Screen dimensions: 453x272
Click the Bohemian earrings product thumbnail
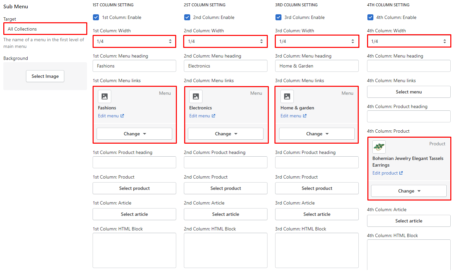coord(379,147)
